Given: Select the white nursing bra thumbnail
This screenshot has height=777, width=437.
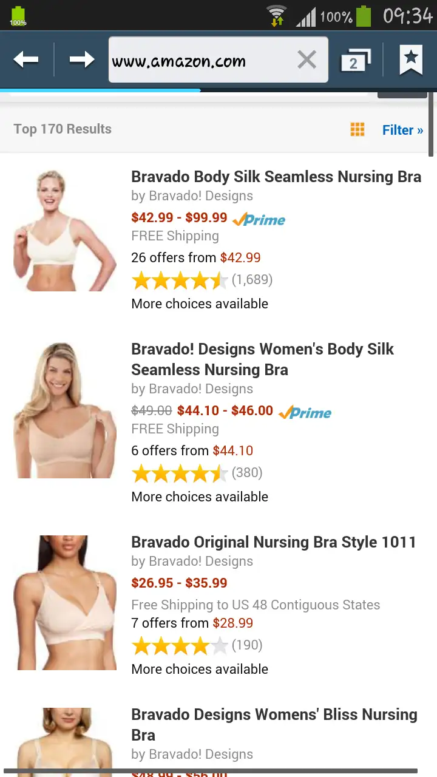Looking at the screenshot, I should (x=64, y=231).
